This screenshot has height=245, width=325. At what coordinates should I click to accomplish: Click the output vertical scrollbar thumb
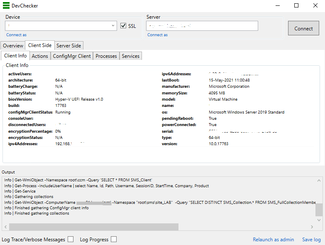coord(319,210)
